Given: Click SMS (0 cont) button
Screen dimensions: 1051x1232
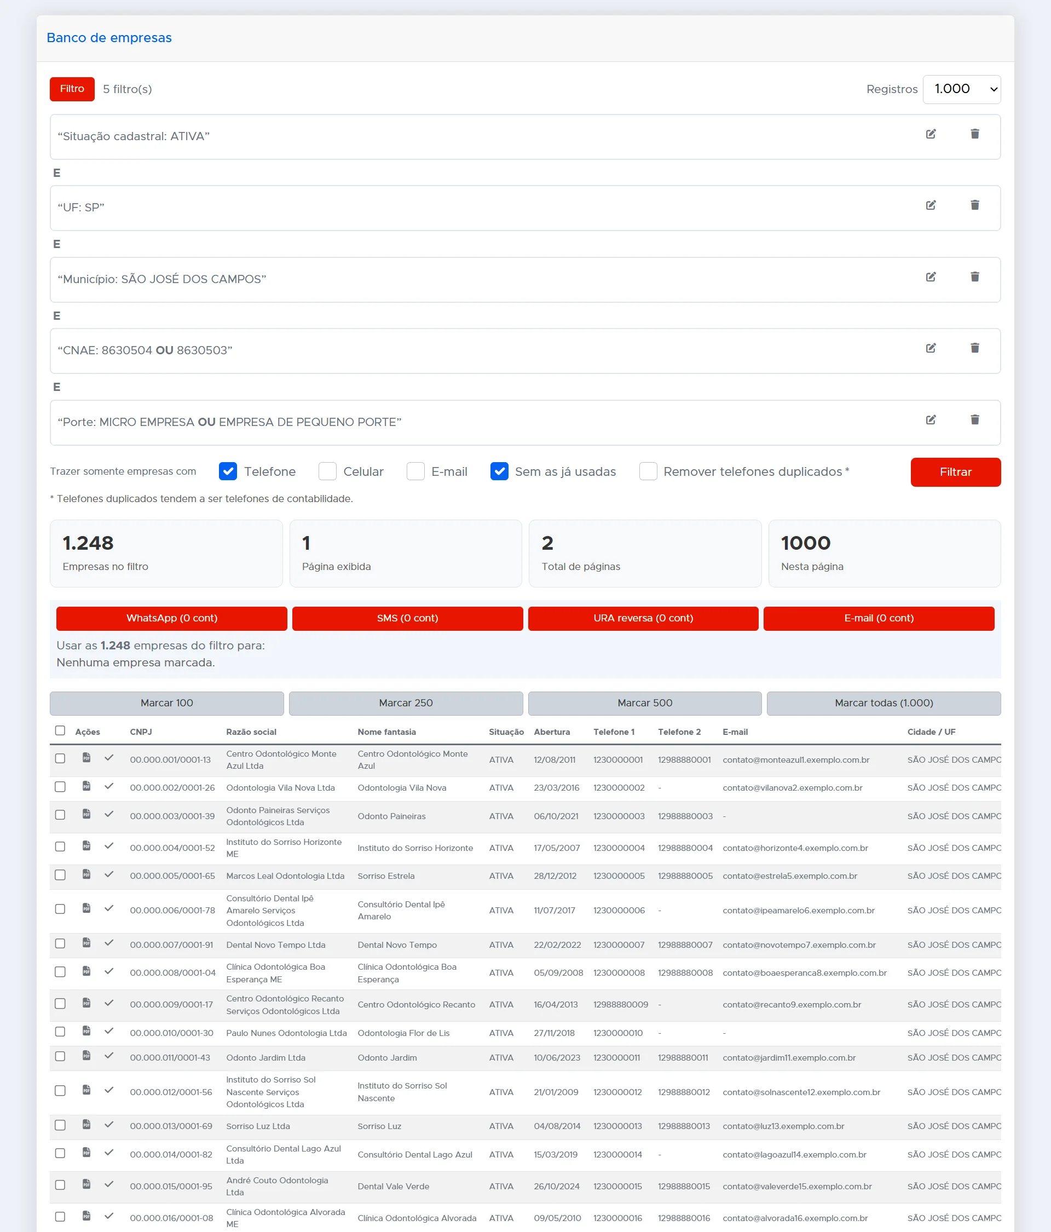Looking at the screenshot, I should tap(407, 618).
